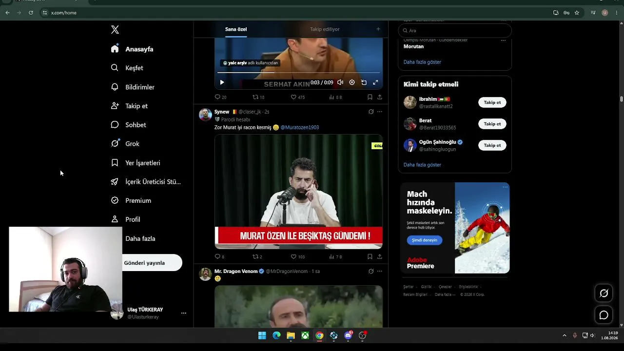The width and height of the screenshot is (624, 351).
Task: Bookmark this page with the star icon
Action: tap(577, 13)
